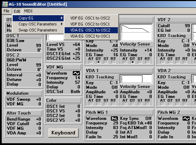Click the Color OSC1 Int 0 value
This screenshot has height=145, width=196.
[79, 106]
